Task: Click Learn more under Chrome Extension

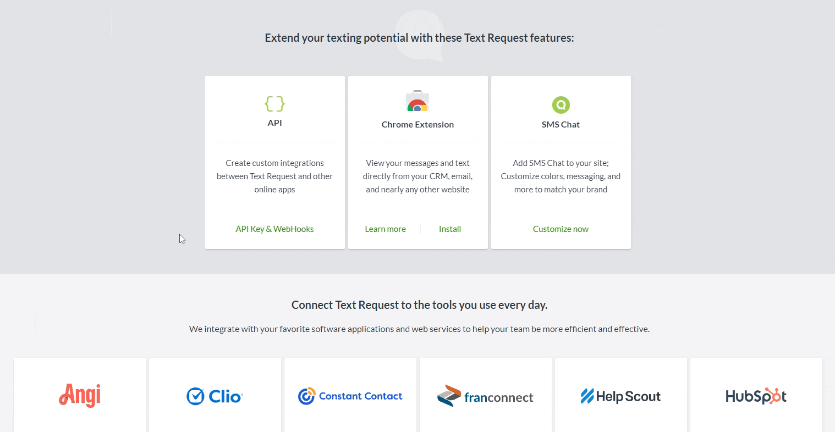Action: [x=385, y=229]
